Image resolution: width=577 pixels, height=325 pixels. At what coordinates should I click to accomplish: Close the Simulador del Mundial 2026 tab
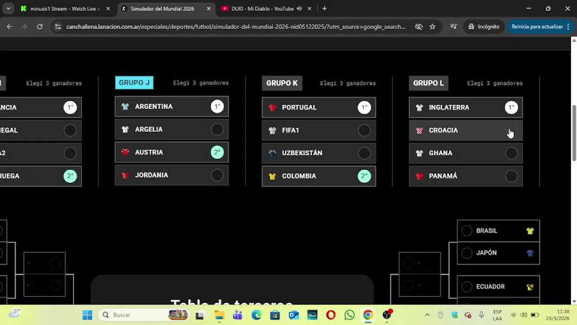coord(209,9)
